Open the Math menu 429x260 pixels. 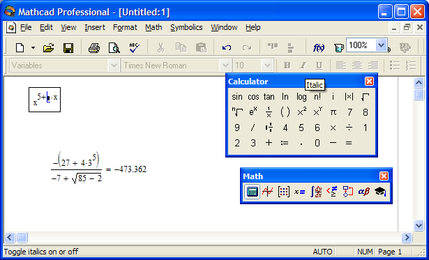click(153, 27)
